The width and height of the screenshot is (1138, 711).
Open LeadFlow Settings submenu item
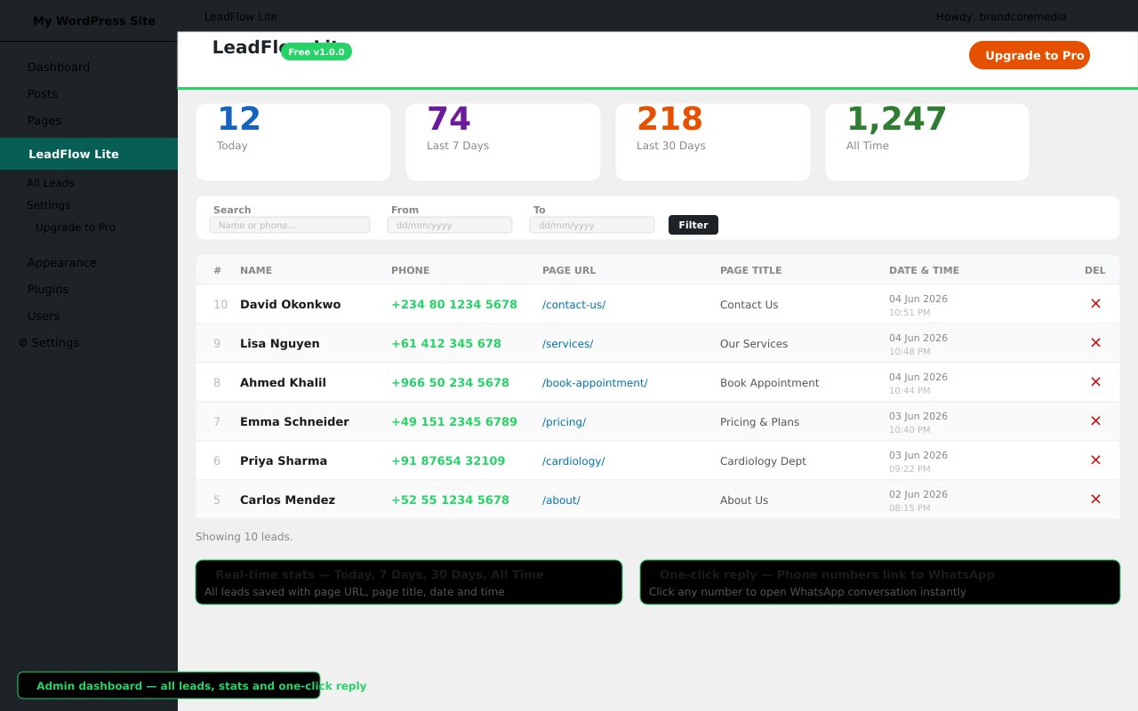pyautogui.click(x=48, y=205)
